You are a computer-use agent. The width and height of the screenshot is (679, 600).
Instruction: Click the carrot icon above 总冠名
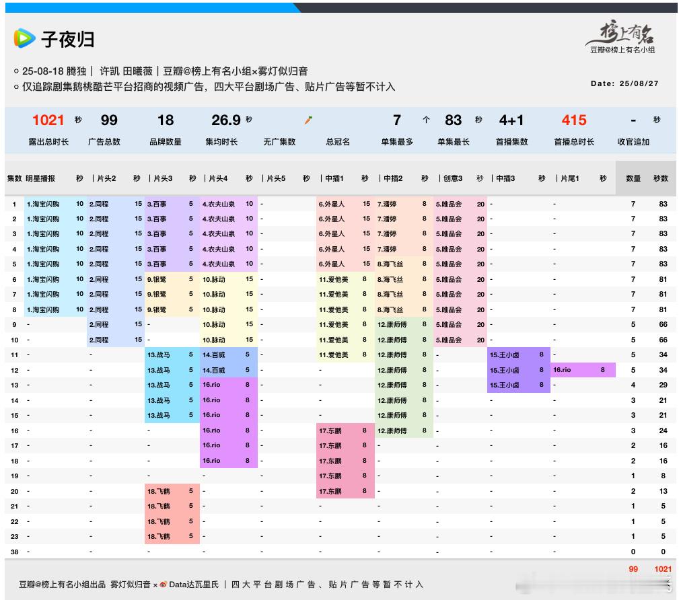[308, 120]
